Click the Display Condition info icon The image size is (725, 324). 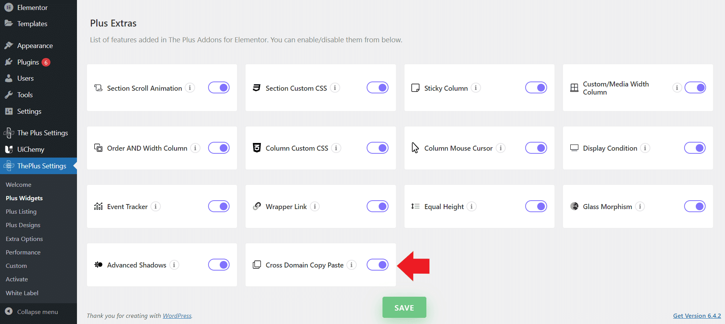click(645, 148)
